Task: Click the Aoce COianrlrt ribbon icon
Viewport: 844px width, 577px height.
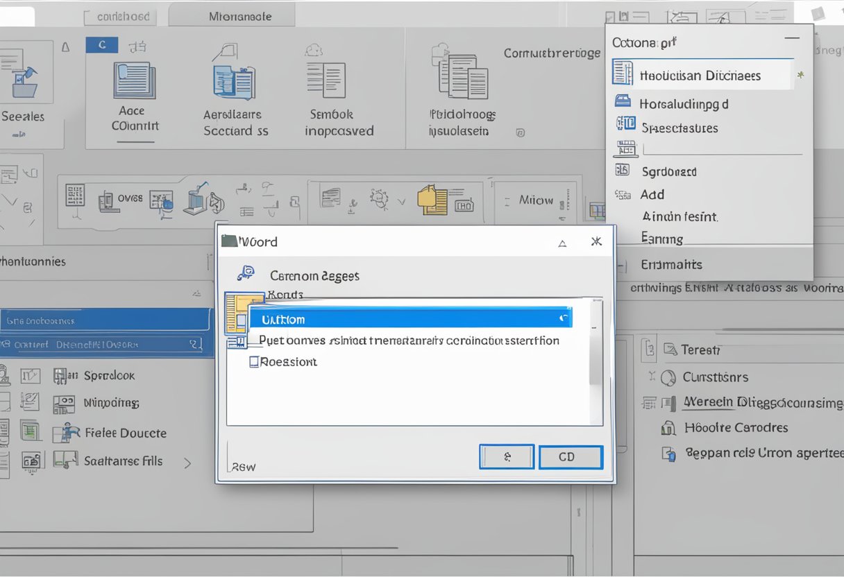Action: click(134, 80)
